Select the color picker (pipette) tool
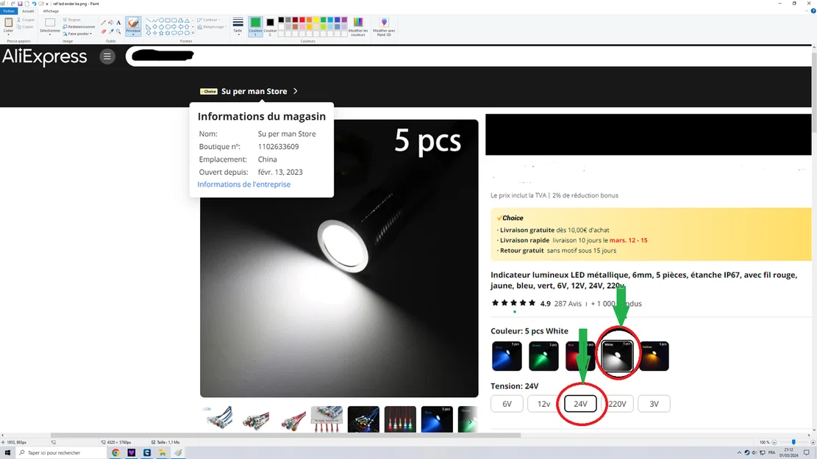Image resolution: width=817 pixels, height=459 pixels. [x=111, y=32]
